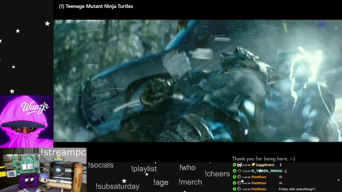Click the Wanzjr hooded avatar image
Screen dimensions: 342x192
click(27, 121)
